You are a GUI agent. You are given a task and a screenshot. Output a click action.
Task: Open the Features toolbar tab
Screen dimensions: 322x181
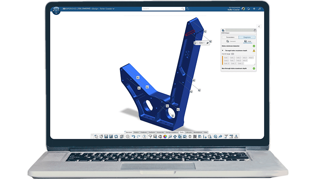tap(144, 132)
